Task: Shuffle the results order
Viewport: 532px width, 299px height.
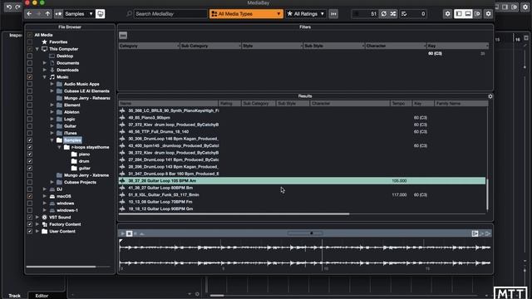Action: pyautogui.click(x=393, y=14)
